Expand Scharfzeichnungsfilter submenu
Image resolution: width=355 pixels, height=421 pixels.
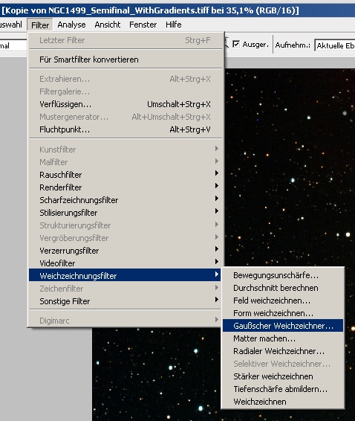pyautogui.click(x=125, y=200)
